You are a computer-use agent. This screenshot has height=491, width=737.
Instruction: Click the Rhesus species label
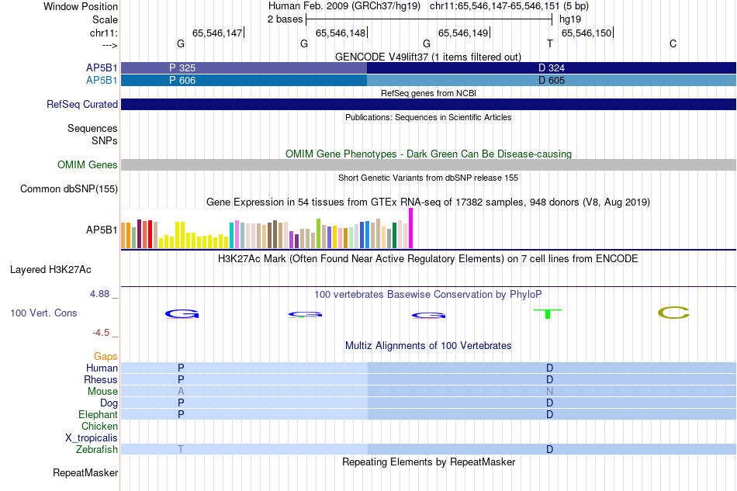[101, 379]
